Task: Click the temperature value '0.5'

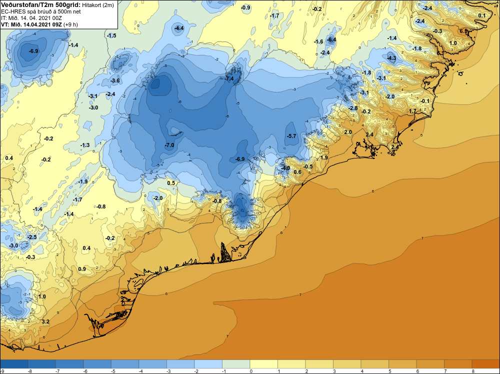Action: 171,183
